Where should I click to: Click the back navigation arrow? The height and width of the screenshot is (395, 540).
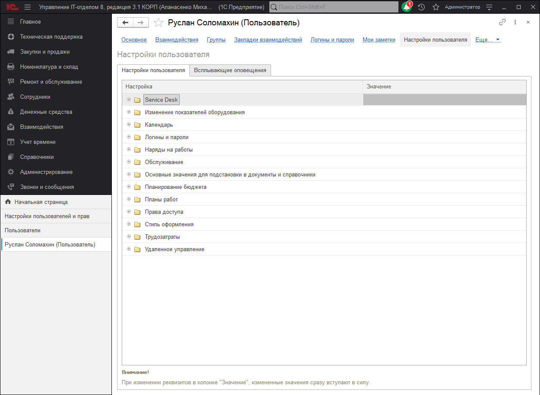click(125, 23)
